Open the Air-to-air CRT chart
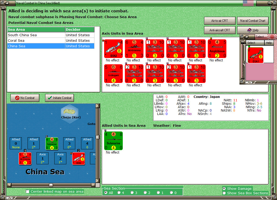Viewport: 277px width, 200px height. [x=220, y=21]
